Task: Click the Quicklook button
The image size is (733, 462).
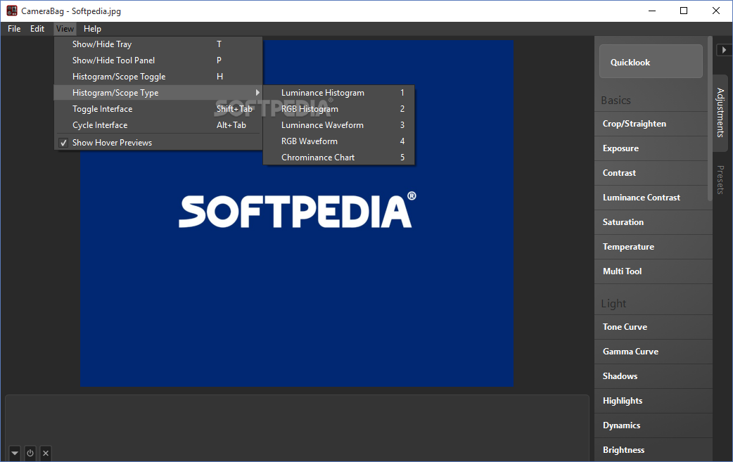Action: pos(651,62)
